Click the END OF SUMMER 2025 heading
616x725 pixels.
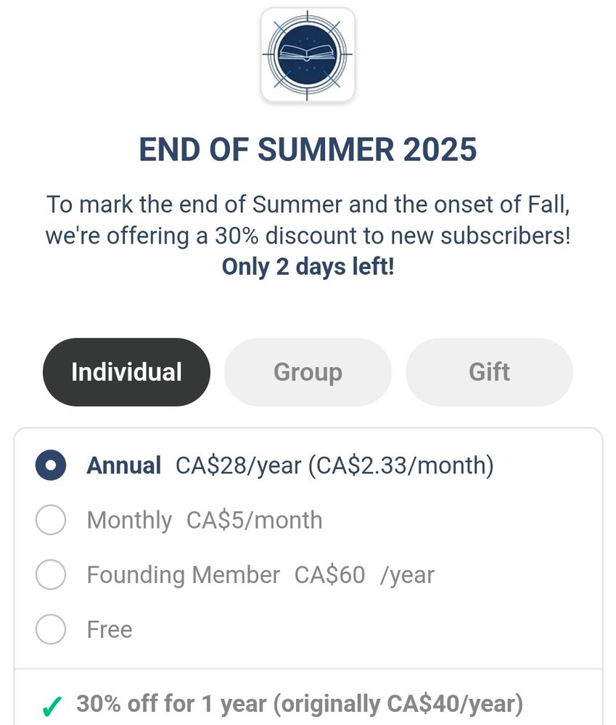coord(308,149)
